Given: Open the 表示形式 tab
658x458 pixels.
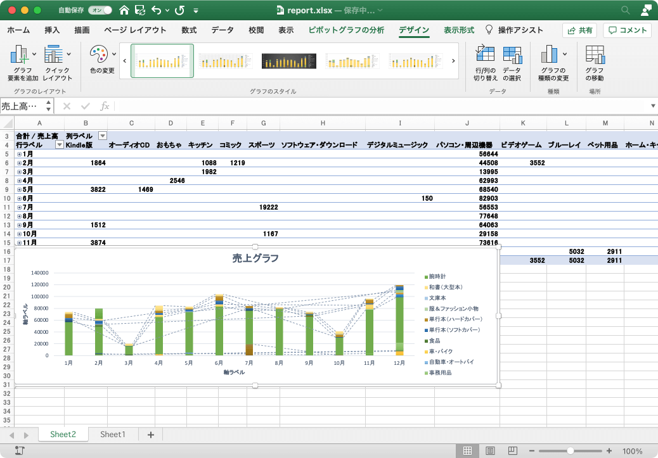Looking at the screenshot, I should click(x=459, y=30).
